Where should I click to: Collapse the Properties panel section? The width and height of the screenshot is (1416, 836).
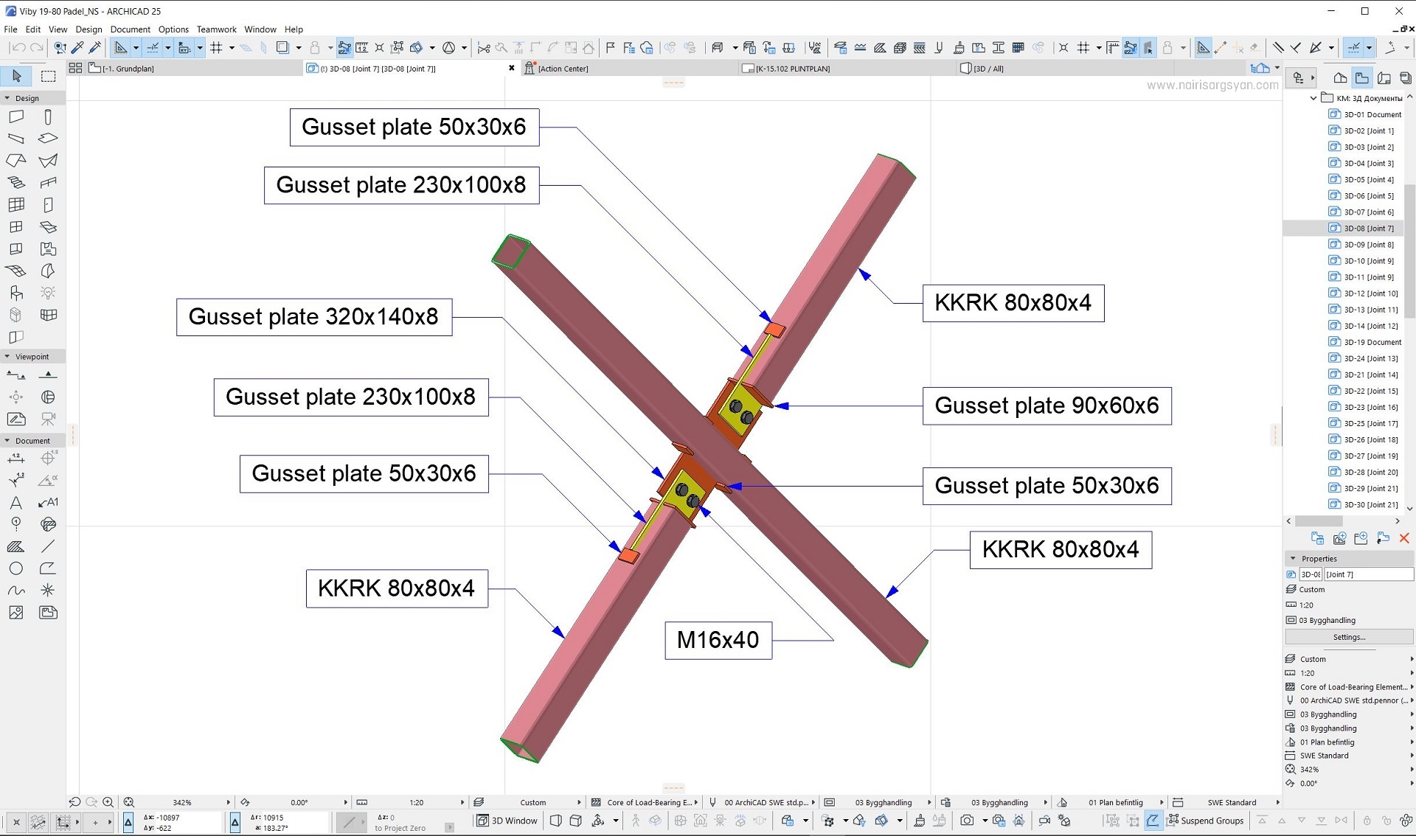(x=1293, y=559)
